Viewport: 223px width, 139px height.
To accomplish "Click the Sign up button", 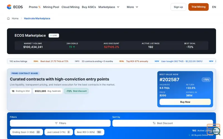I will 178,7.
